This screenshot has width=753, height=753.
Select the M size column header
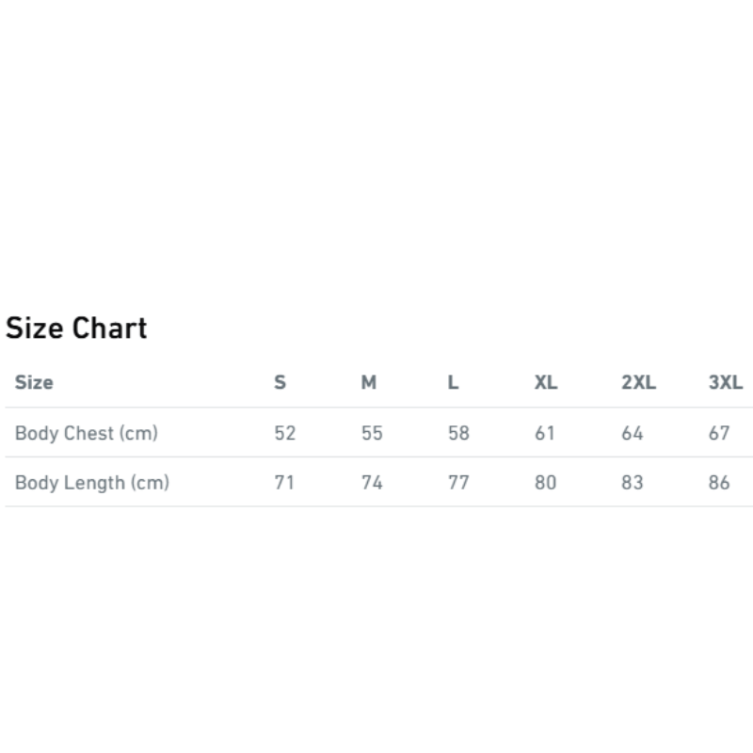coord(369,382)
